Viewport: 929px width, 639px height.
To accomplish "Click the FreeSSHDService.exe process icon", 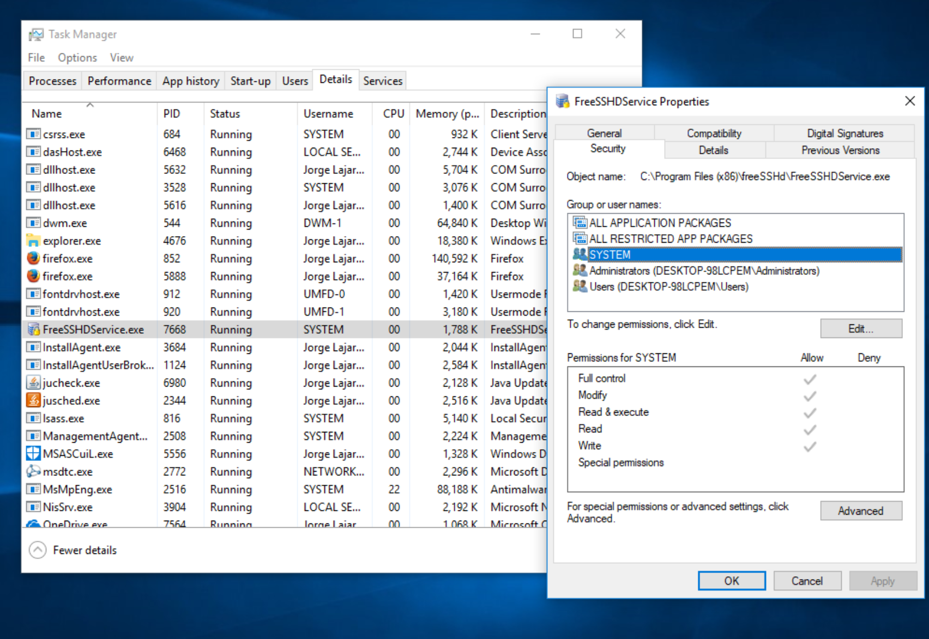I will [33, 329].
